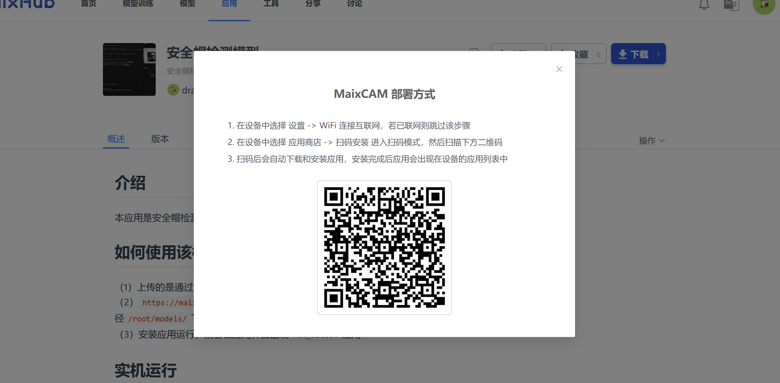This screenshot has width=780, height=383.
Task: Click the MaixHub logo
Action: pos(27,4)
